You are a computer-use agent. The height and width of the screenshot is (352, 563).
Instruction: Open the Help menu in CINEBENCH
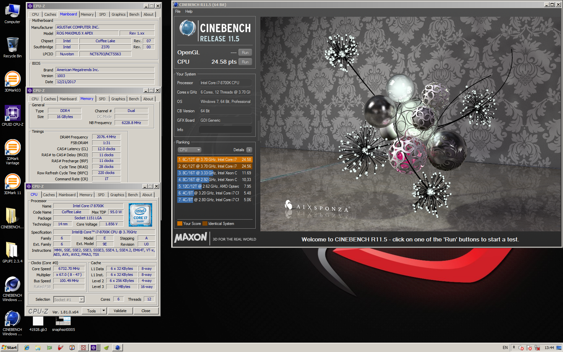[189, 11]
